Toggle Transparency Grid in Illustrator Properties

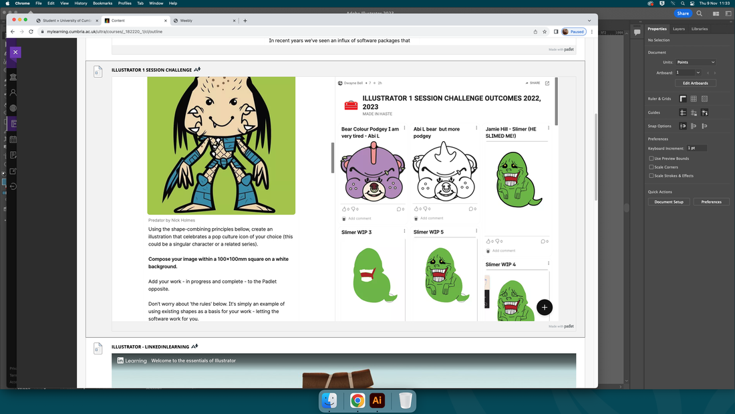tap(704, 98)
